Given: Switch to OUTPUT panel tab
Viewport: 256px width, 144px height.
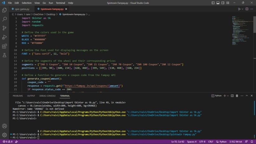Looking at the screenshot, I should point(31,96).
